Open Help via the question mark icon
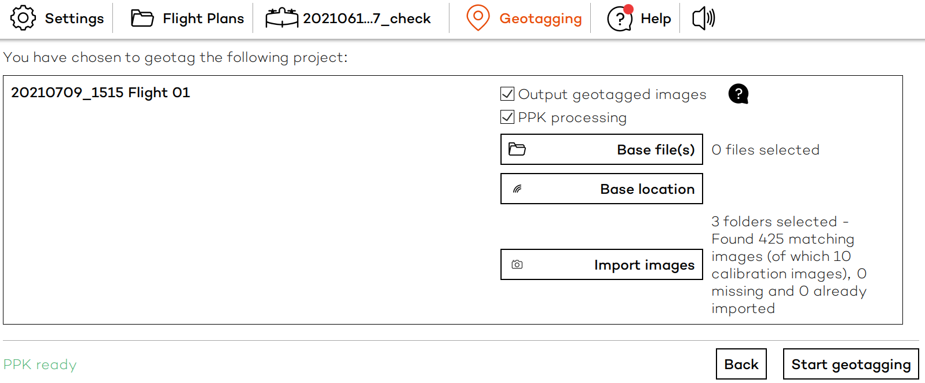 point(617,19)
